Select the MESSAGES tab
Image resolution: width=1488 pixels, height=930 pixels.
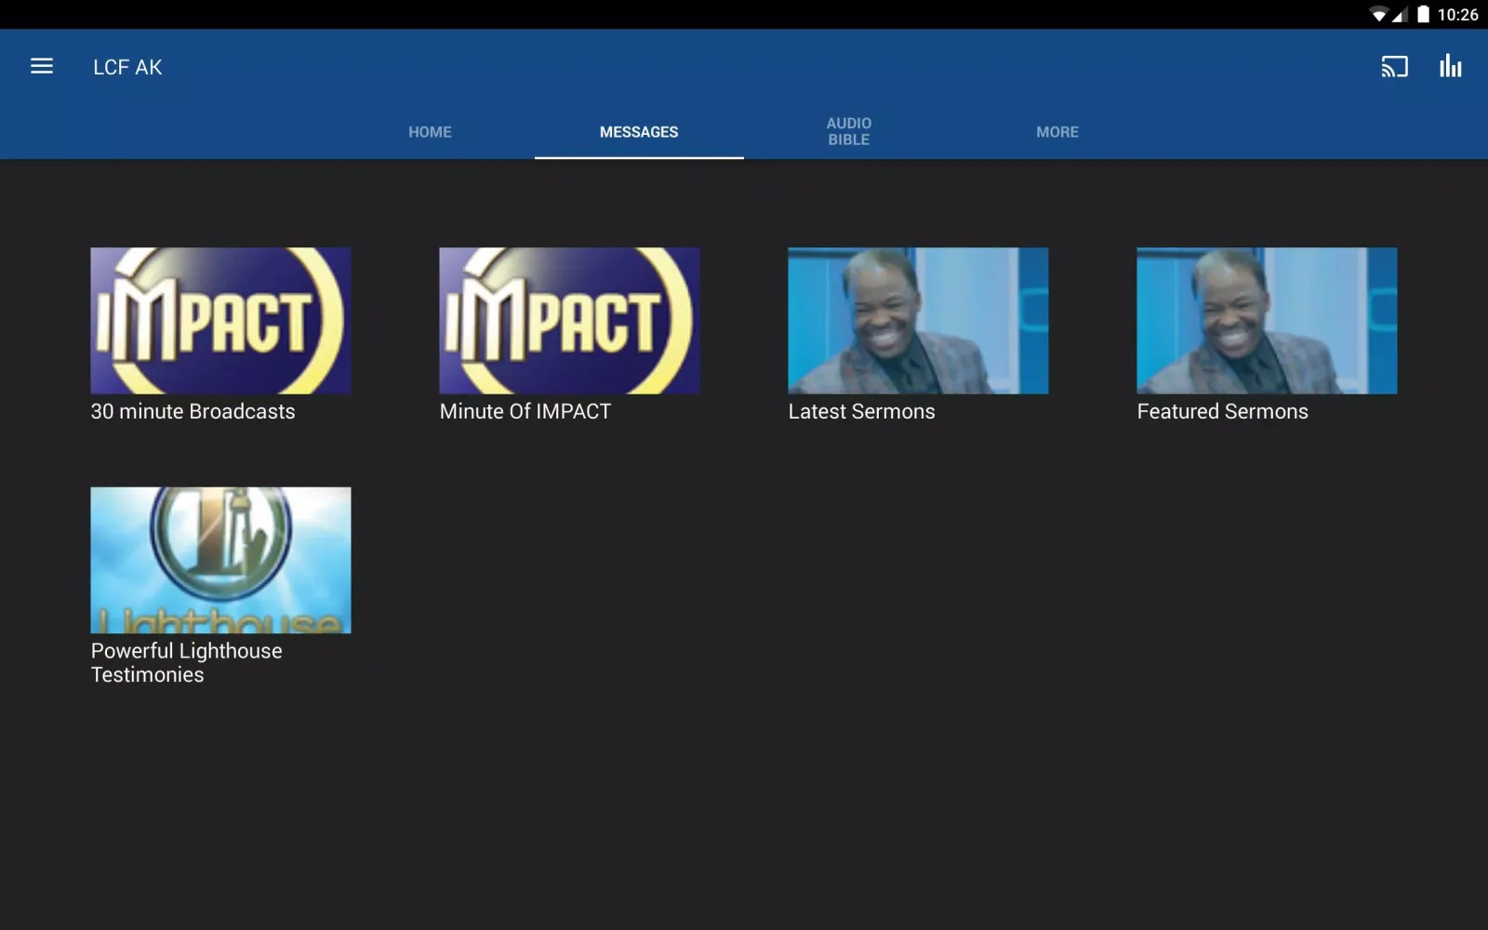[x=639, y=132]
